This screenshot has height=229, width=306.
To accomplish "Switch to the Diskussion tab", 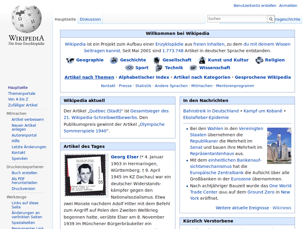I will coord(90,19).
